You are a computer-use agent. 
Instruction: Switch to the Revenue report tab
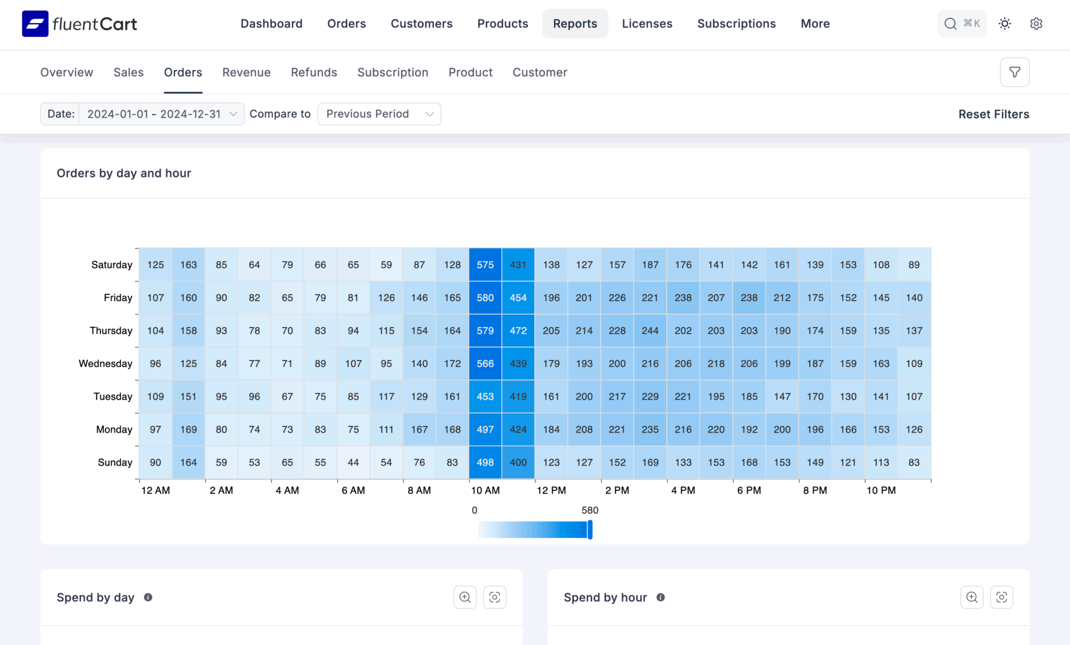point(246,72)
